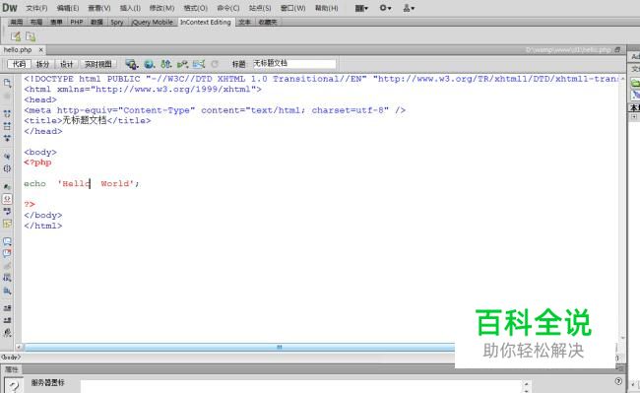Click the <body> tag selector
The width and height of the screenshot is (640, 393).
[11, 358]
